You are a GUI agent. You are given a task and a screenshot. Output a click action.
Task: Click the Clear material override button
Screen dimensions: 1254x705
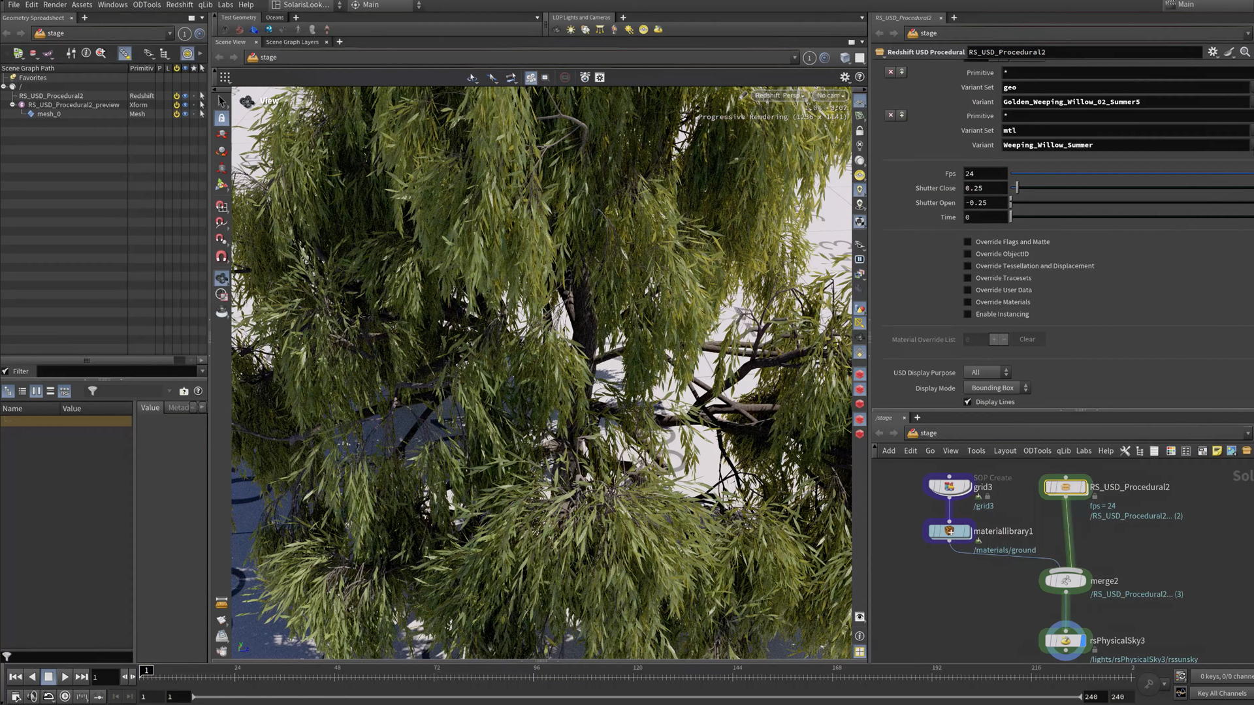(x=1027, y=339)
